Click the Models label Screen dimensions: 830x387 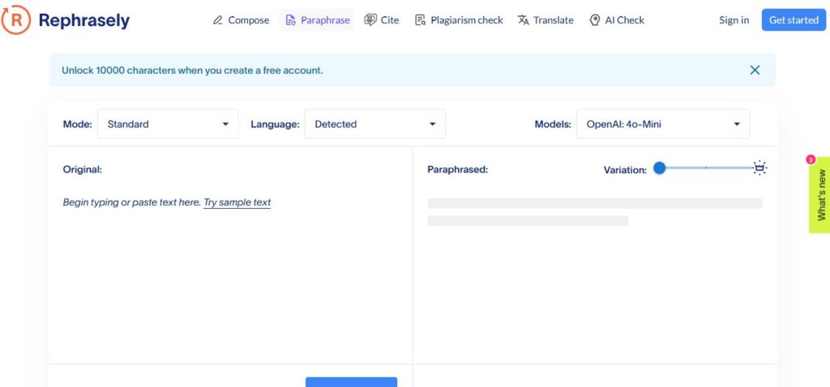553,124
